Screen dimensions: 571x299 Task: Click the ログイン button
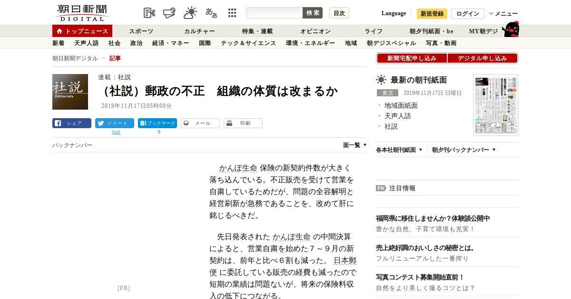pos(468,14)
